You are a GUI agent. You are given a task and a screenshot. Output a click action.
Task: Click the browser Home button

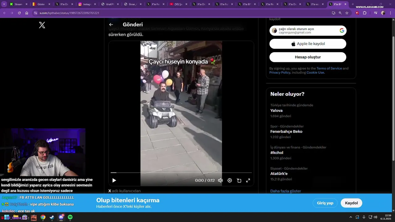coord(27,13)
